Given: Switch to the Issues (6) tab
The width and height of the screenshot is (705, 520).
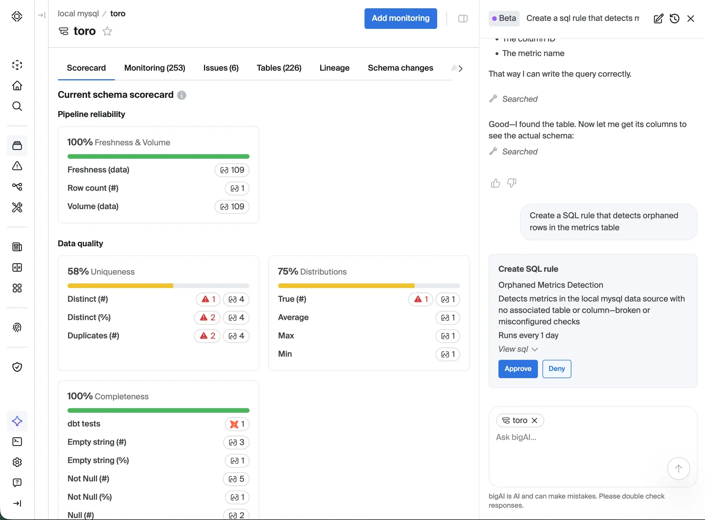Looking at the screenshot, I should 221,68.
